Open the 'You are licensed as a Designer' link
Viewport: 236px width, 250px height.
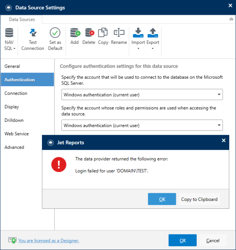pyautogui.click(x=49, y=241)
